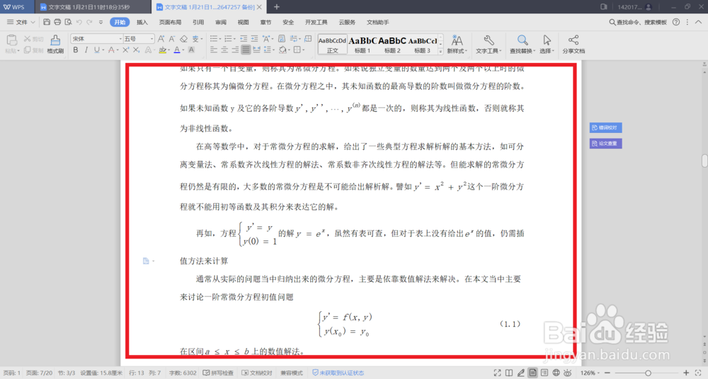Screen dimensions: 708x379
Task: Center align paragraph
Action: 224,50
